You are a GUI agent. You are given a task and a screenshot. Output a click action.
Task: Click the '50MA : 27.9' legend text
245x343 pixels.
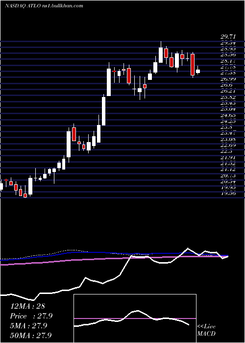click(30, 335)
